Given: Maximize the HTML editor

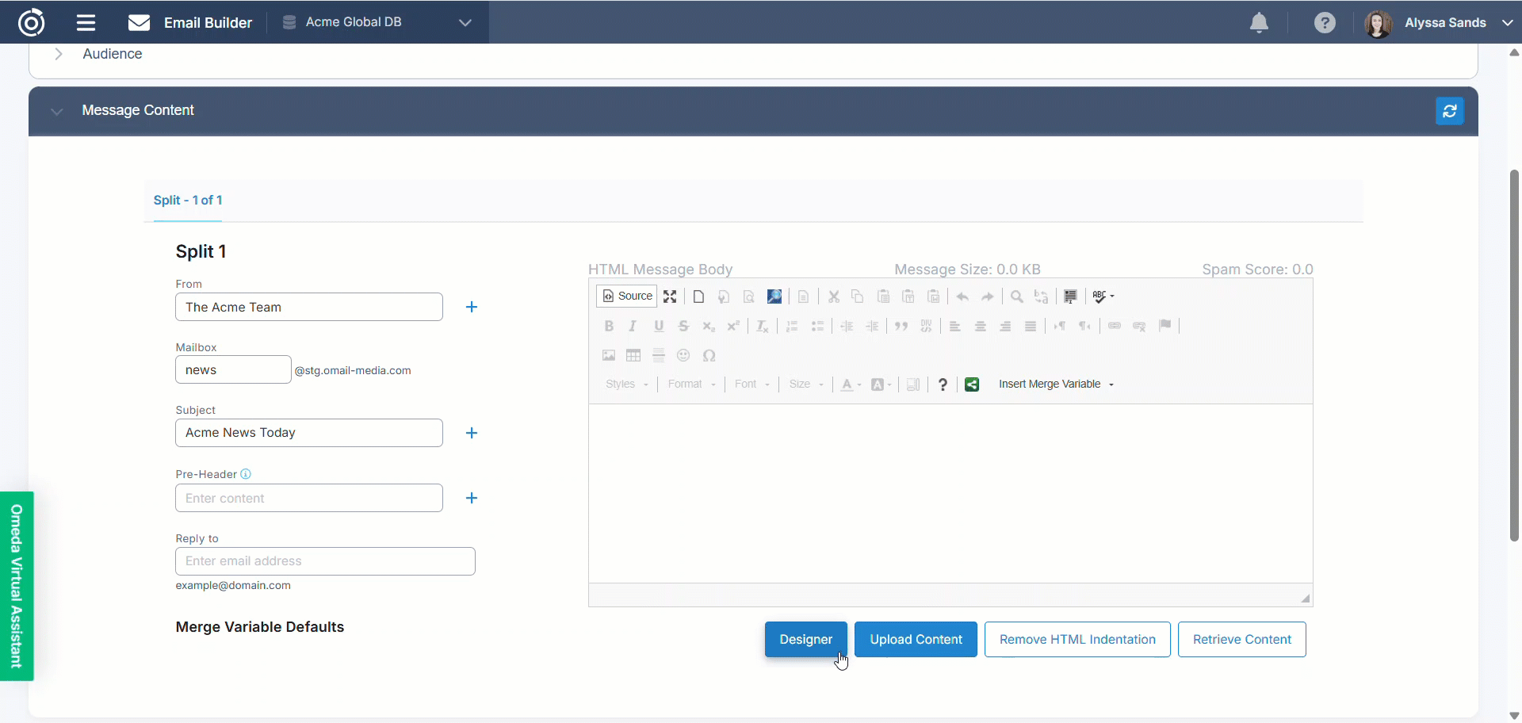Looking at the screenshot, I should 670,296.
